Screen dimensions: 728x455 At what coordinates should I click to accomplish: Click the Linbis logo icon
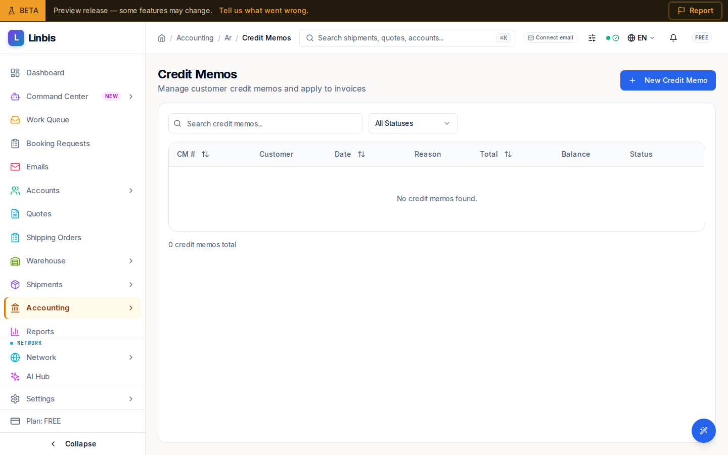[16, 38]
